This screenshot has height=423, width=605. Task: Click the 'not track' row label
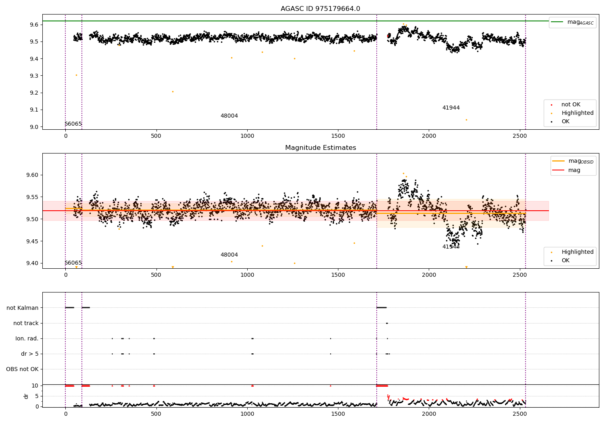pyautogui.click(x=26, y=323)
